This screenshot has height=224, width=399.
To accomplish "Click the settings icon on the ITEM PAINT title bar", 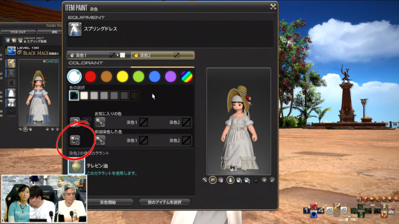I will coord(274,6).
